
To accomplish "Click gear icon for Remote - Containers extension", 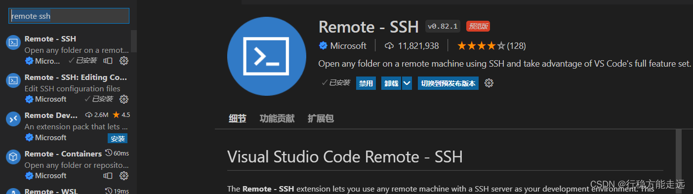I will [124, 176].
